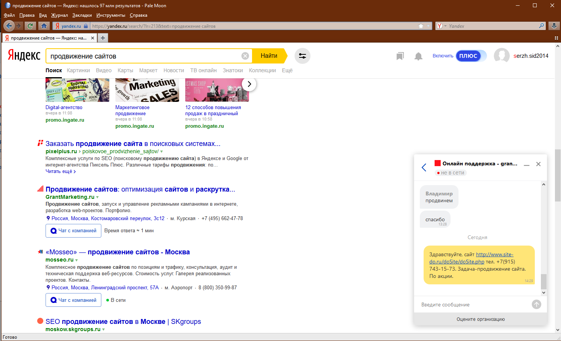Open the Закладки menu
Screen dimensions: 561x341
(82, 15)
